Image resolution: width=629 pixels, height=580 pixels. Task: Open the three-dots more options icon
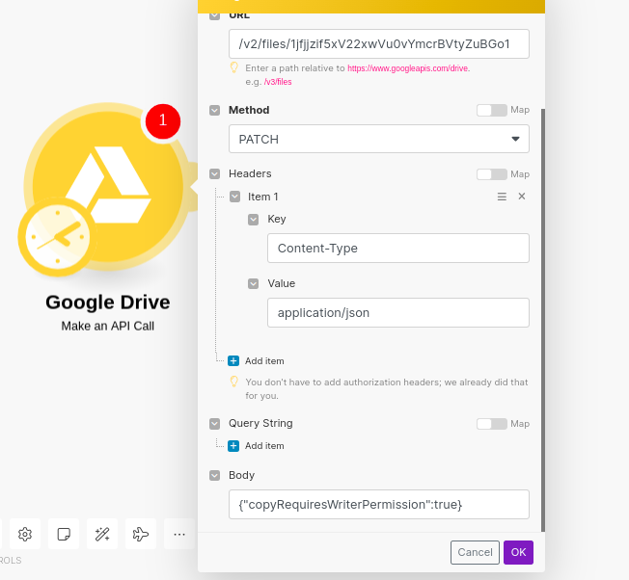point(179,534)
